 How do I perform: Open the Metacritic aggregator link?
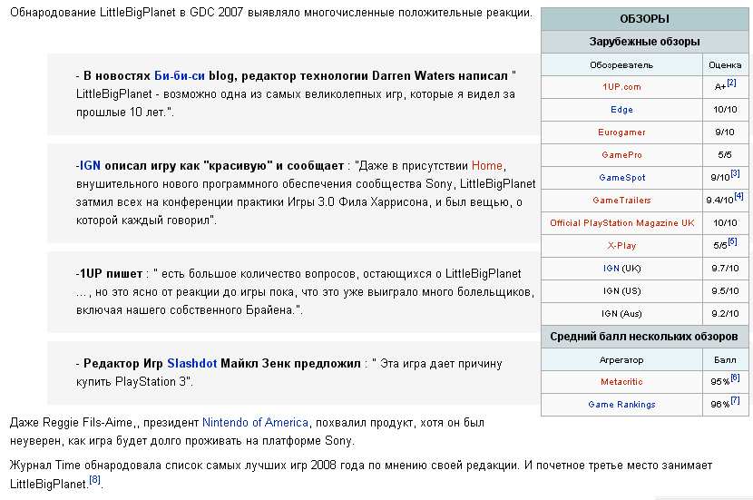pos(621,382)
